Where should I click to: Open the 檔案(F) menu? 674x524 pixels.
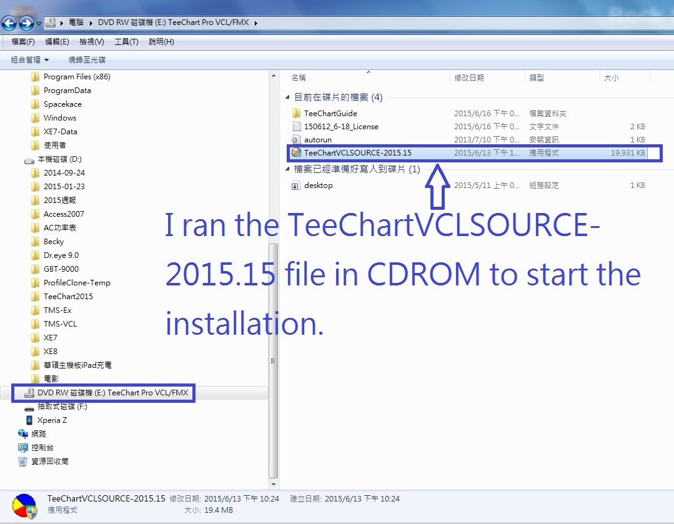(x=22, y=42)
